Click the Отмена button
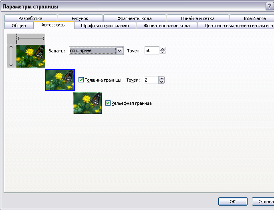This screenshot has width=274, height=210. [x=264, y=202]
